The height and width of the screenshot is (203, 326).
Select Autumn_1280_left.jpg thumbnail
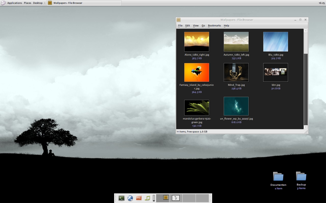236,42
